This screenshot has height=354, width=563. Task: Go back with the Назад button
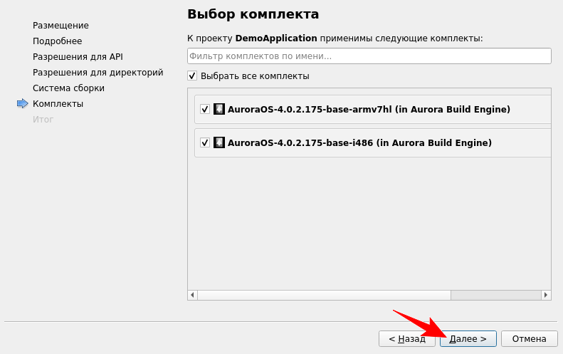pos(407,338)
